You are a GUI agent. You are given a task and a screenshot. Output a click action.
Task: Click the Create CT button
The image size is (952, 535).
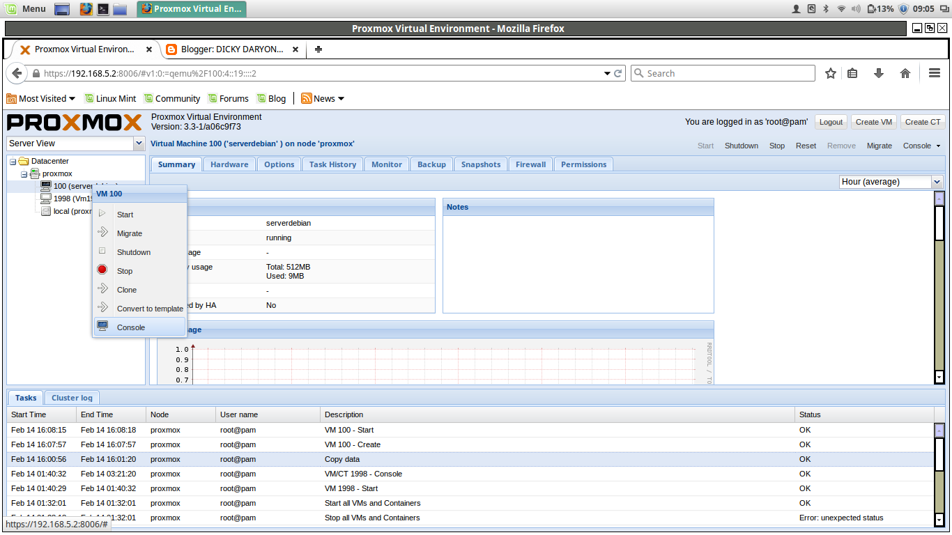tap(923, 122)
